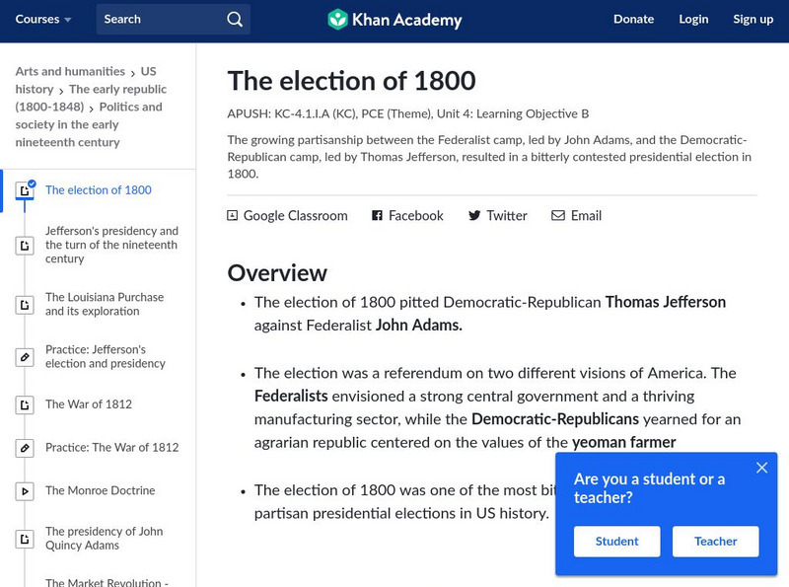
Task: Open the Courses dropdown menu
Action: tap(43, 20)
